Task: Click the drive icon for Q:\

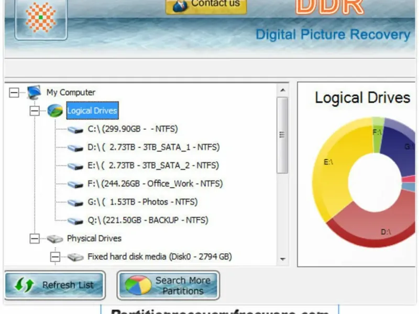Action: pos(75,221)
